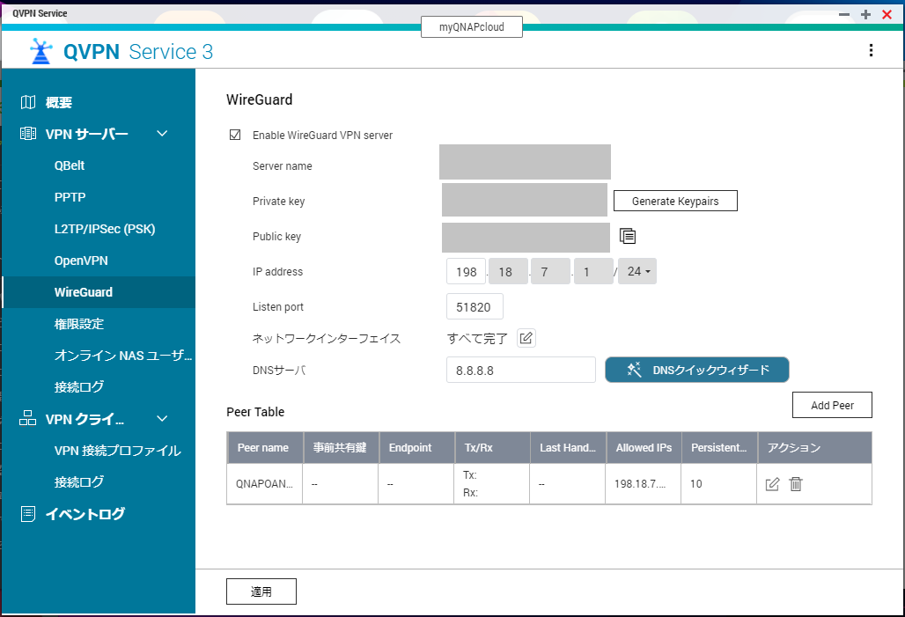Select QBelt in the sidebar
This screenshot has height=617, width=905.
70,165
